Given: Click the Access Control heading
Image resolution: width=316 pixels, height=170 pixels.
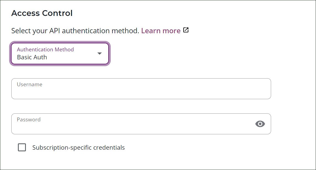Looking at the screenshot, I should pyautogui.click(x=42, y=13).
